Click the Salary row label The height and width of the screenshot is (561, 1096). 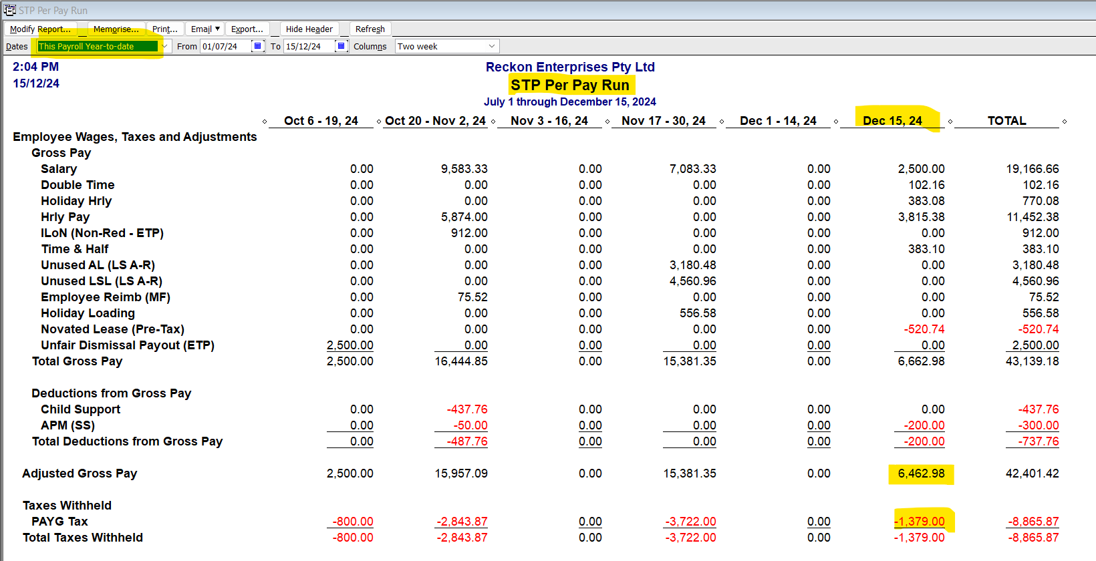pos(59,169)
